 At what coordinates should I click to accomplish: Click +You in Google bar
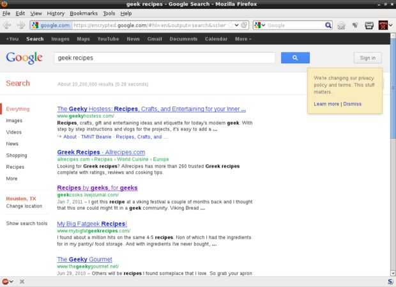pos(12,39)
